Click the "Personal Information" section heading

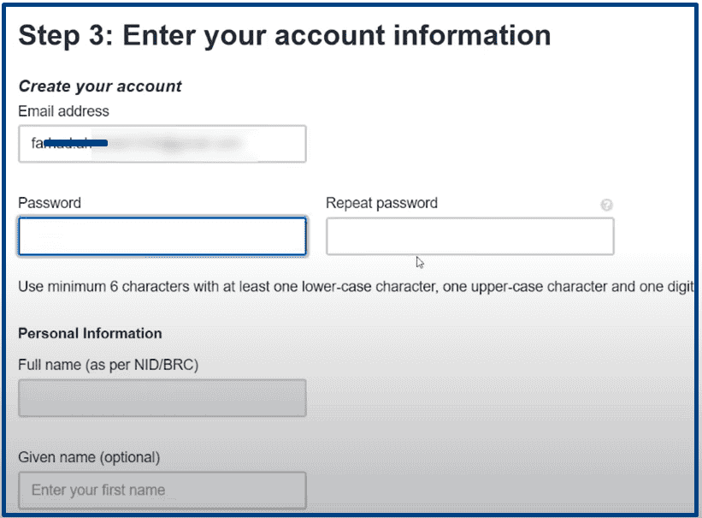[x=90, y=333]
